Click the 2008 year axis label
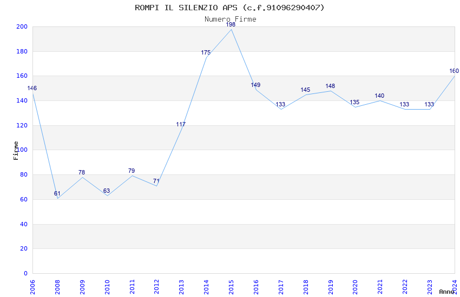 point(57,287)
